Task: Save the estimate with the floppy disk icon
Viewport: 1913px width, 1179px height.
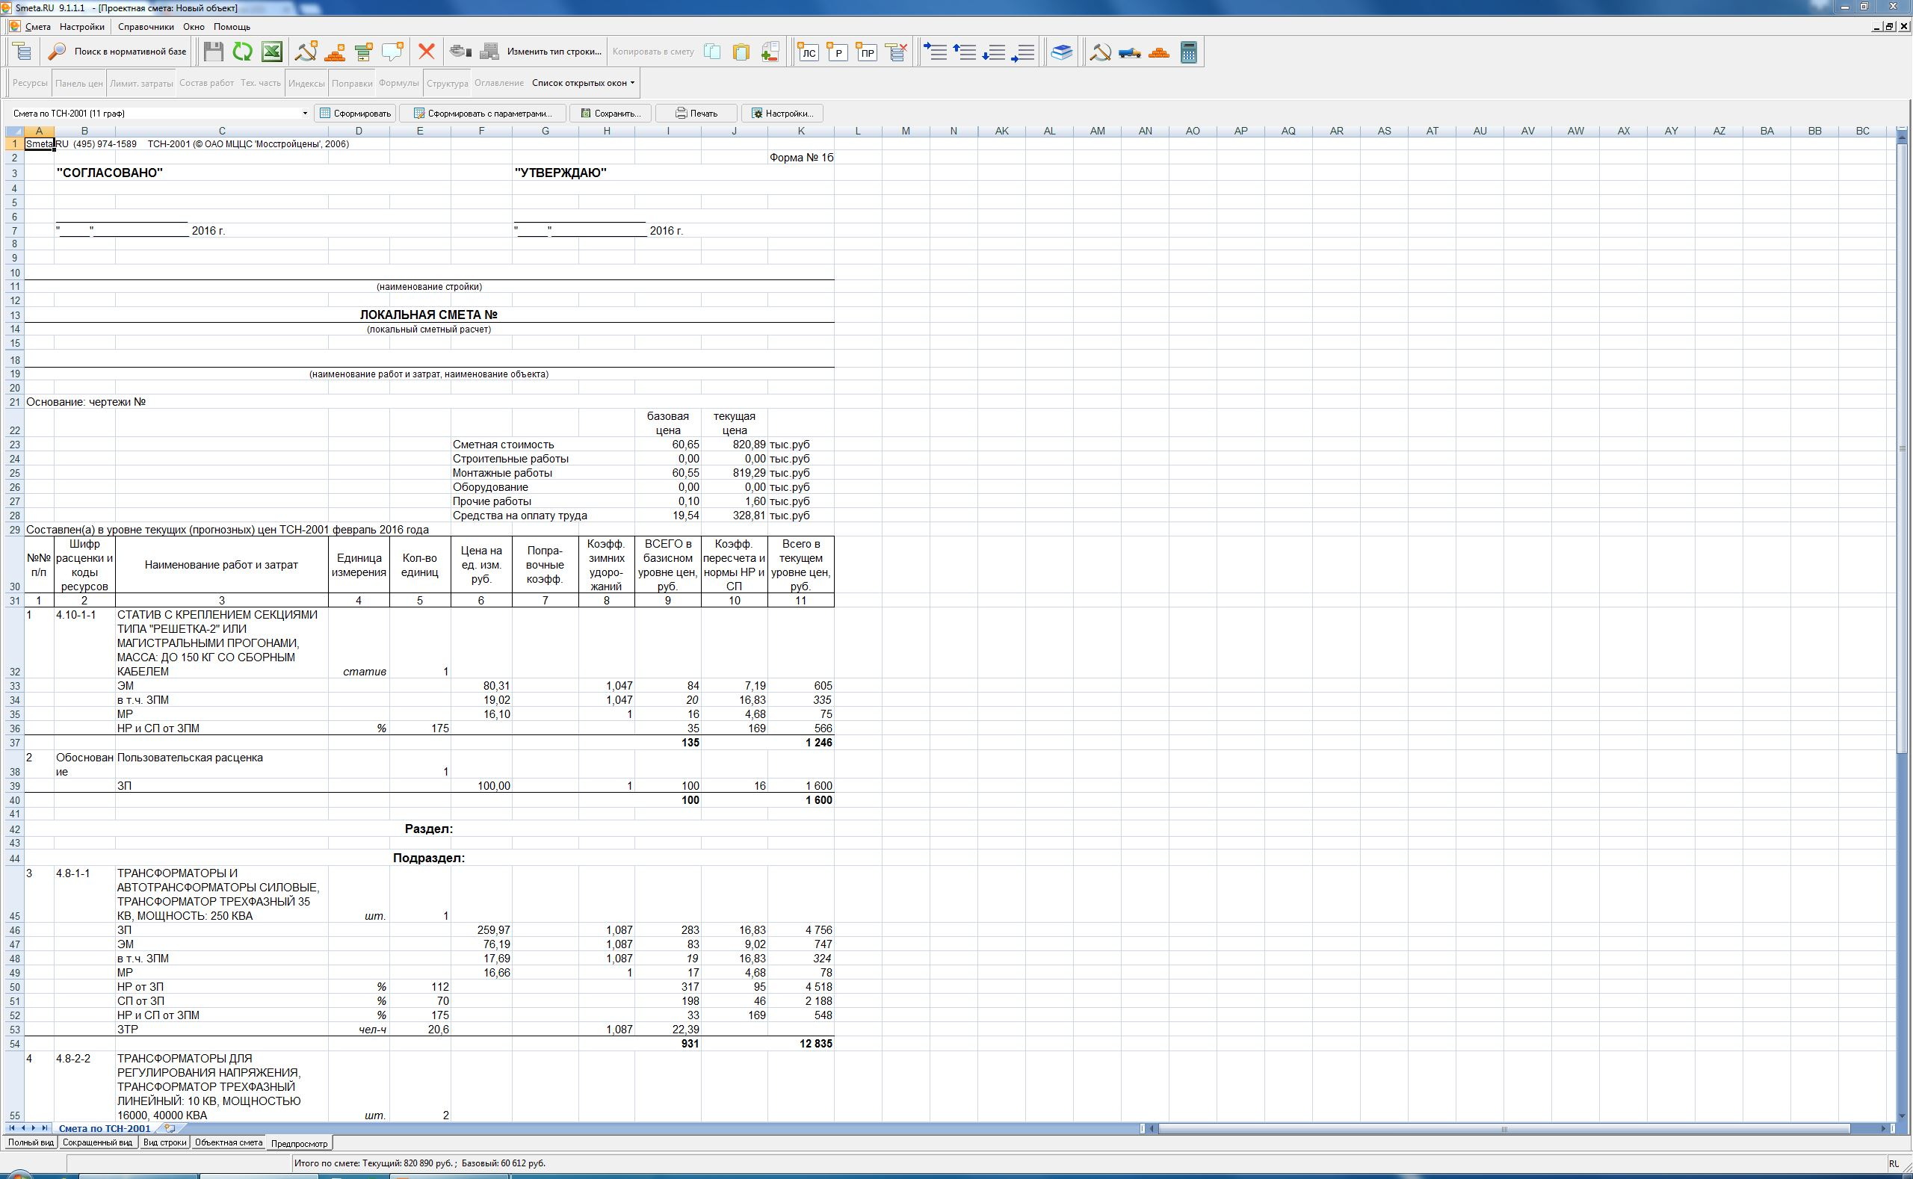Action: pos(213,52)
